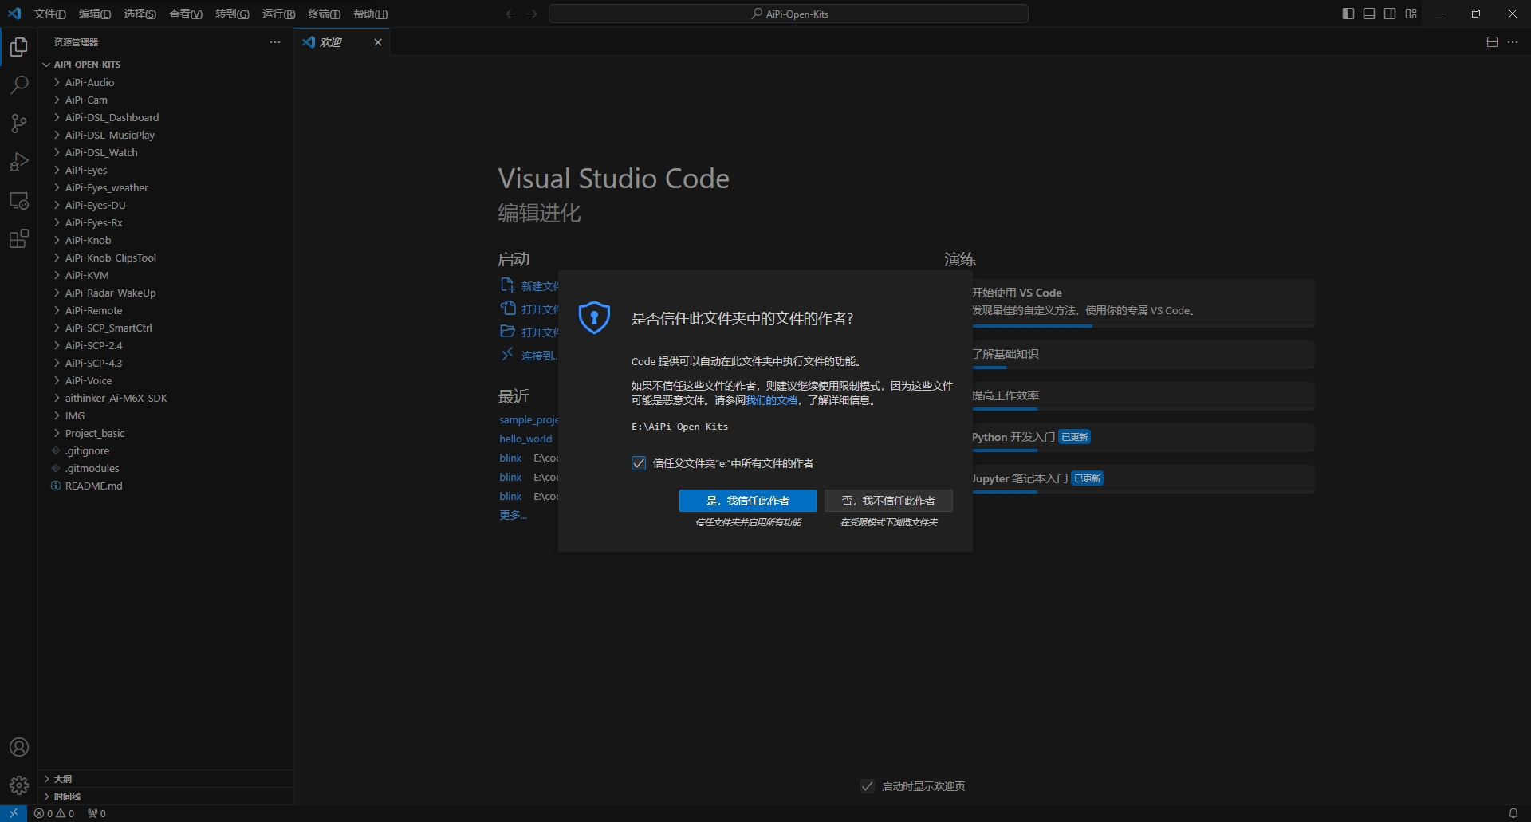Viewport: 1531px width, 822px height.
Task: Expand the AiPi-Audio folder
Action: (166, 82)
